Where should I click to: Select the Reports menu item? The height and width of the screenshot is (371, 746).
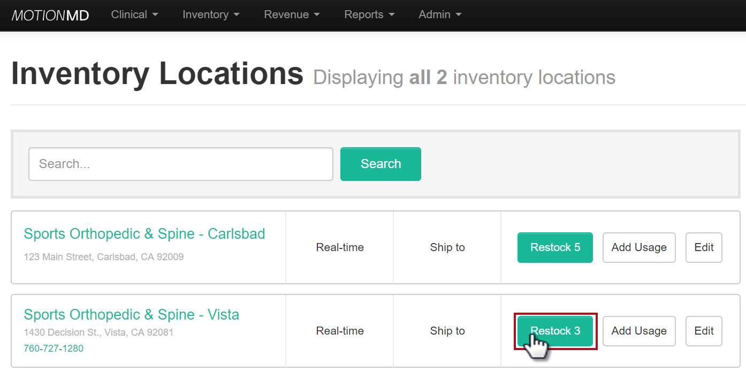[x=368, y=15]
